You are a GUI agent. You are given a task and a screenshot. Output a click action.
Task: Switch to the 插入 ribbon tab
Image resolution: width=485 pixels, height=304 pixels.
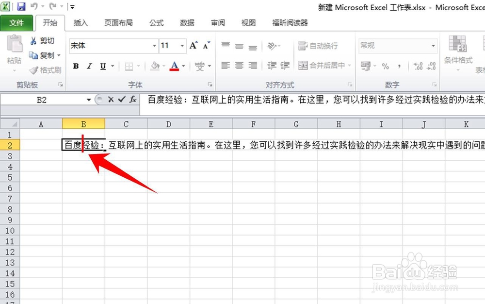(81, 22)
